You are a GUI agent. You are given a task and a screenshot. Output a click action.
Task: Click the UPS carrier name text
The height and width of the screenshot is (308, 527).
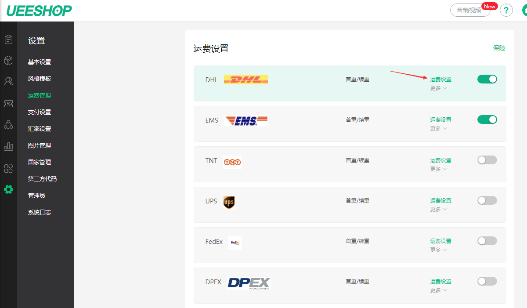tap(211, 201)
